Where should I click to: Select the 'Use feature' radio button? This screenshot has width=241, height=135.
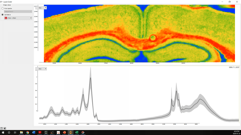[x=3, y=15]
